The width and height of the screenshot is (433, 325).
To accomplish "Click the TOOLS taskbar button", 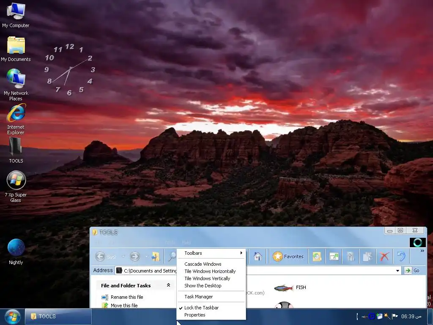I will tap(58, 317).
